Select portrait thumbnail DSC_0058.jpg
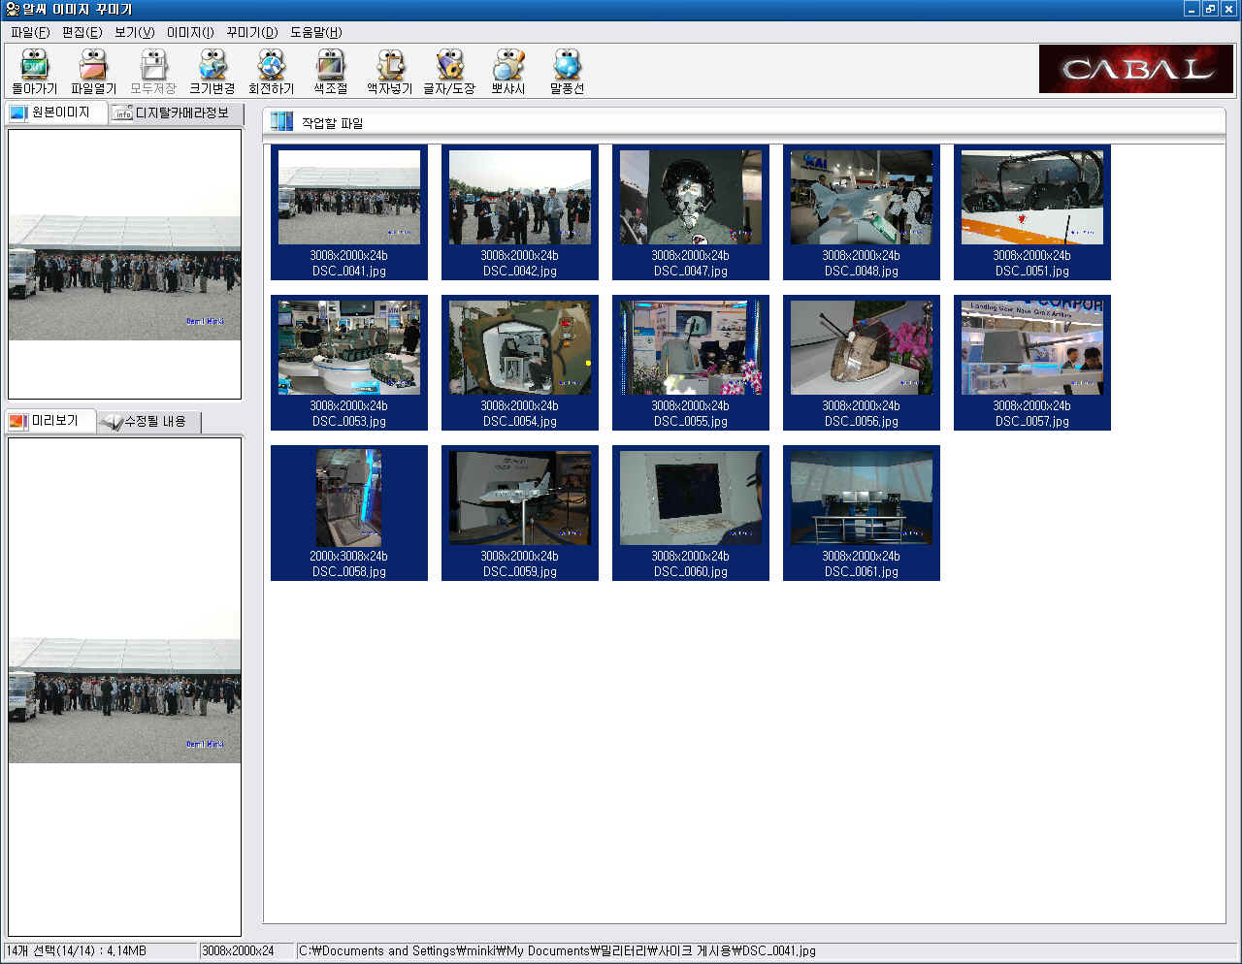 [349, 513]
